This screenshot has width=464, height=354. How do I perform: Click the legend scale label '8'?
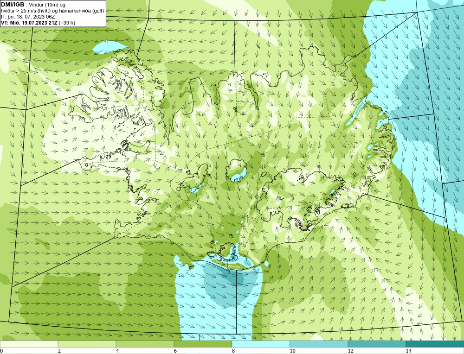point(233,351)
